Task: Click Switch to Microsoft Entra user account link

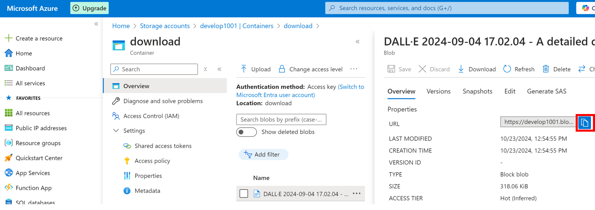Action: coord(300,91)
